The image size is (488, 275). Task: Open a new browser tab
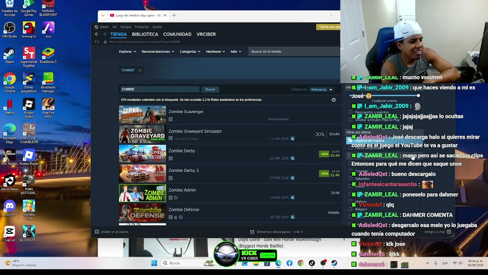[x=174, y=15]
